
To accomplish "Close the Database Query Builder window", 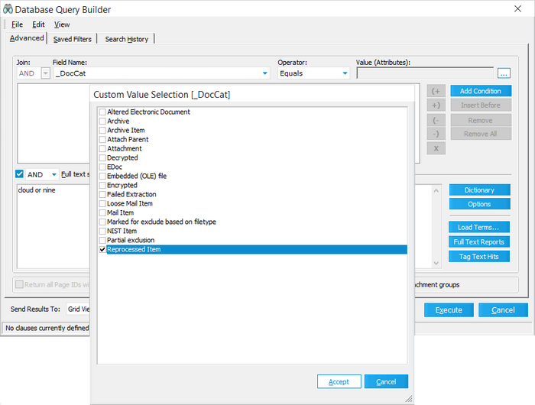I will click(x=517, y=9).
